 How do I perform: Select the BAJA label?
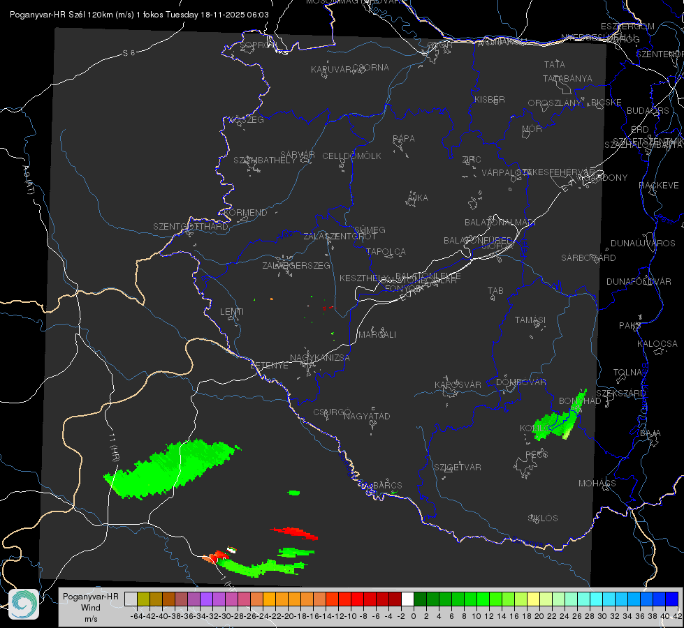pos(650,433)
